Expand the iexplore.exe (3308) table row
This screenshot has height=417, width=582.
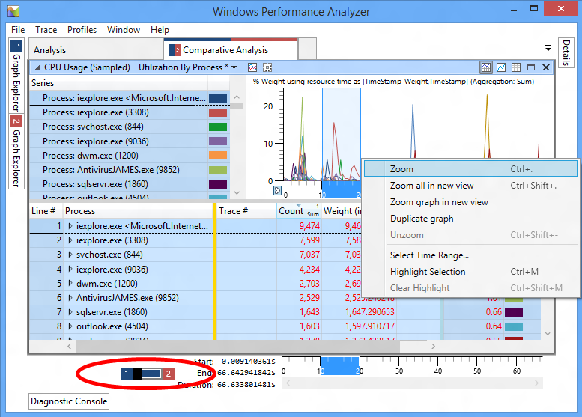coord(70,240)
